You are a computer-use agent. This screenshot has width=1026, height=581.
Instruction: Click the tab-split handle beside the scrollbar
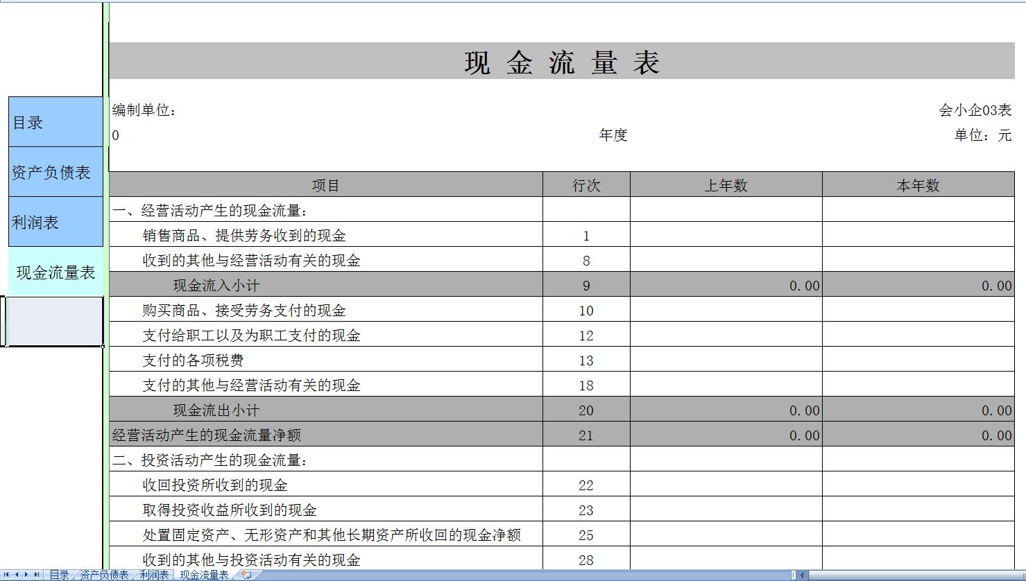click(x=793, y=574)
